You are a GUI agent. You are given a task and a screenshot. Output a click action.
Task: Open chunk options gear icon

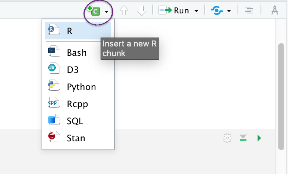point(227,138)
